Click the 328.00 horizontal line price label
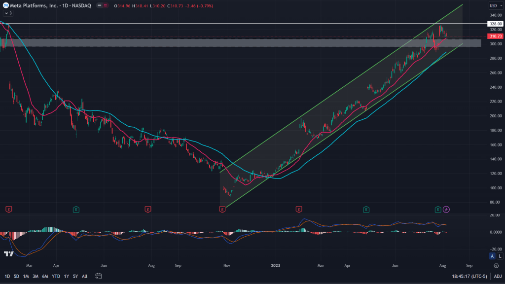505x284 pixels. click(495, 24)
